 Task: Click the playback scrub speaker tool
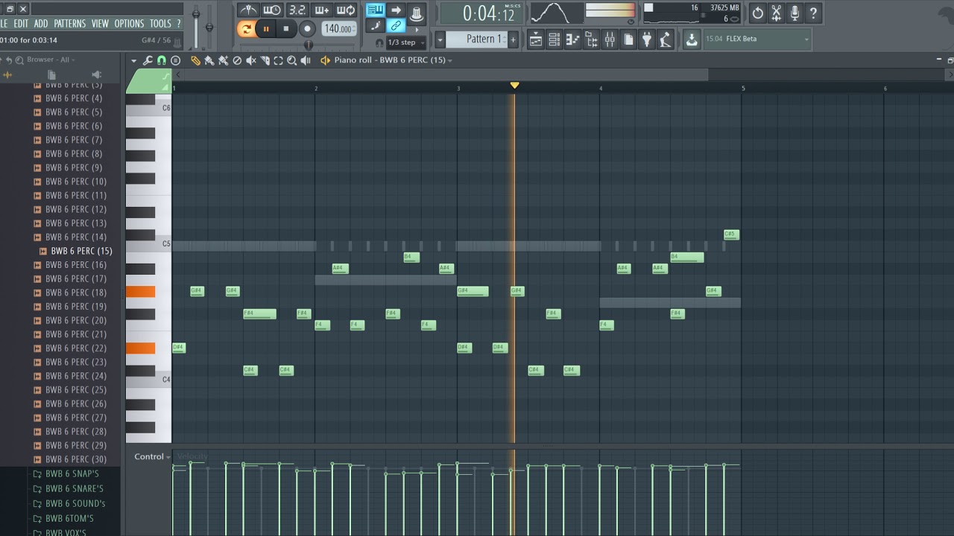click(306, 60)
